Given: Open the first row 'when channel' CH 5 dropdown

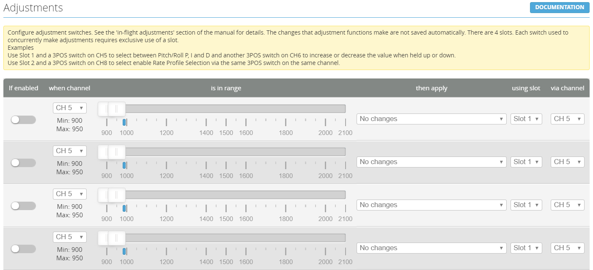Looking at the screenshot, I should pyautogui.click(x=70, y=108).
